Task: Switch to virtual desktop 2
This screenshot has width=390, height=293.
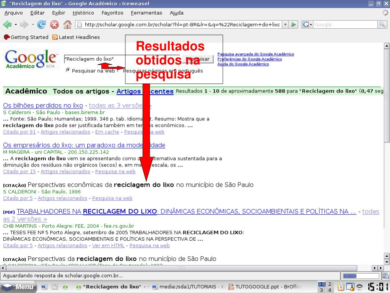Action: (x=329, y=284)
